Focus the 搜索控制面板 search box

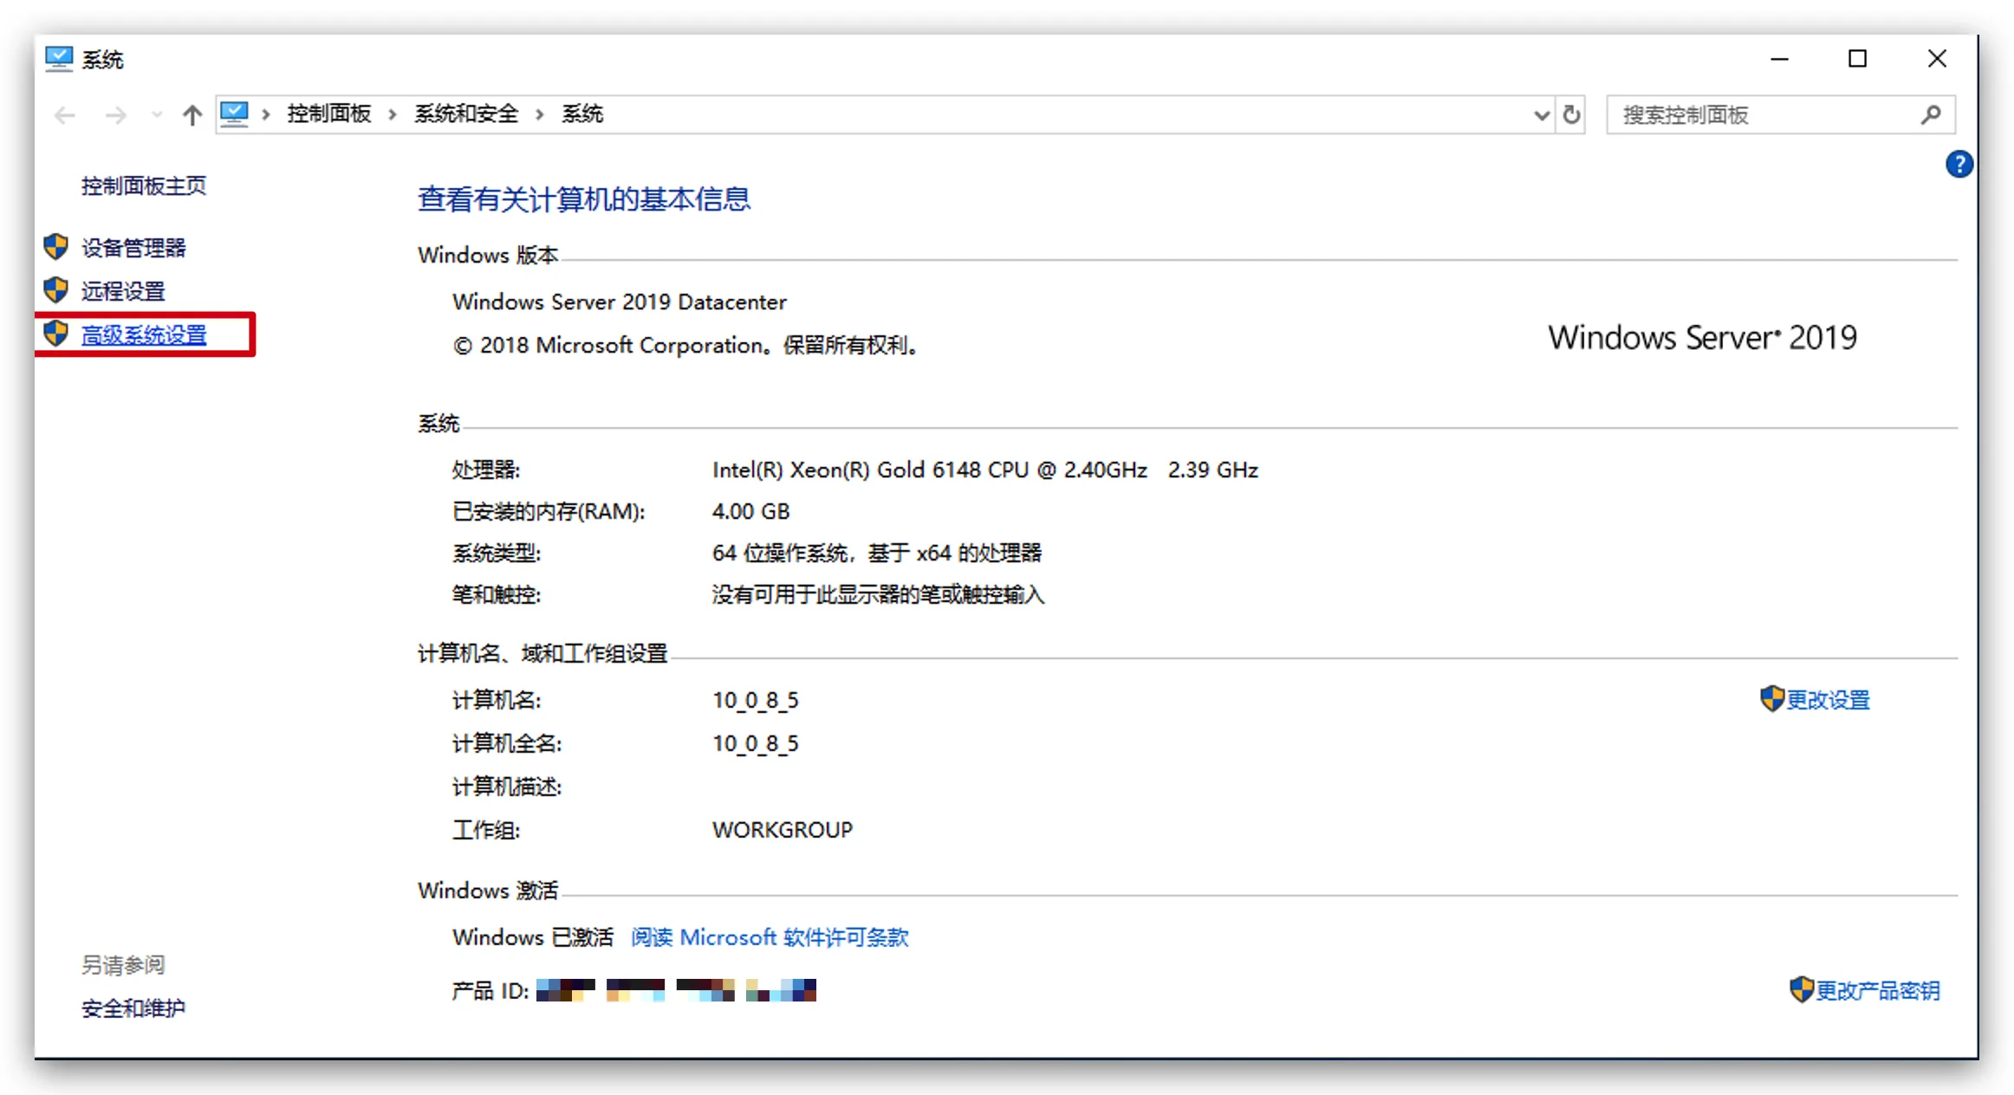click(1781, 115)
